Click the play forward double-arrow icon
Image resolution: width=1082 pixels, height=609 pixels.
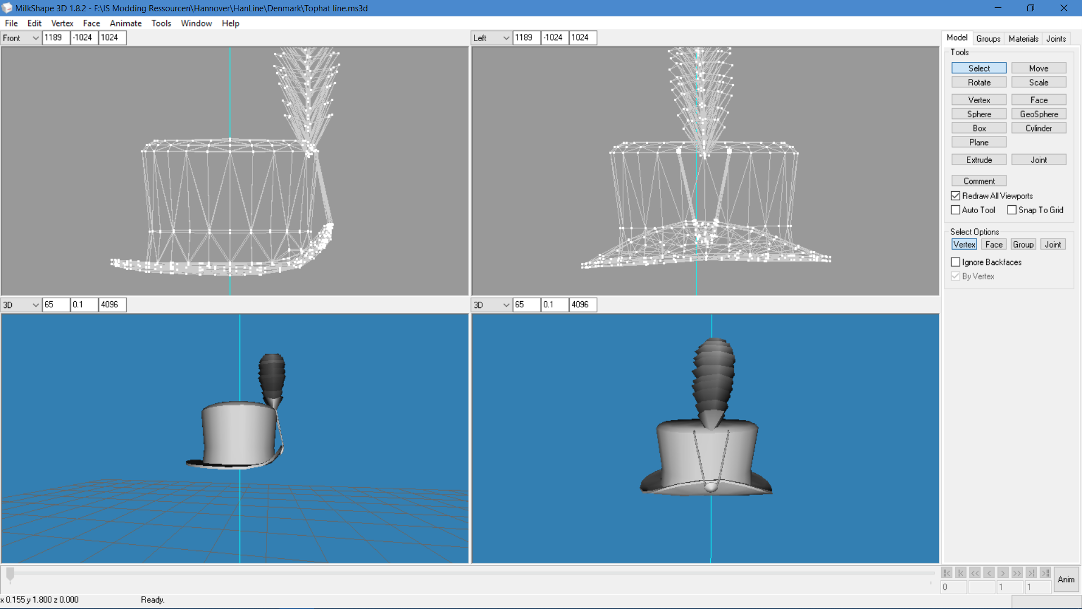coord(1017,573)
